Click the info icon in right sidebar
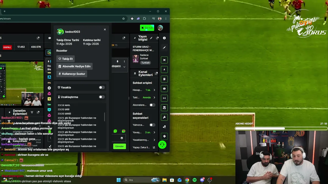Image resolution: width=328 pixels, height=184 pixels. 164,38
